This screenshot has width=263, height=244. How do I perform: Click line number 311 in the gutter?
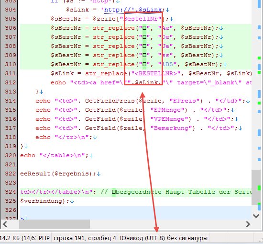pos(11,73)
